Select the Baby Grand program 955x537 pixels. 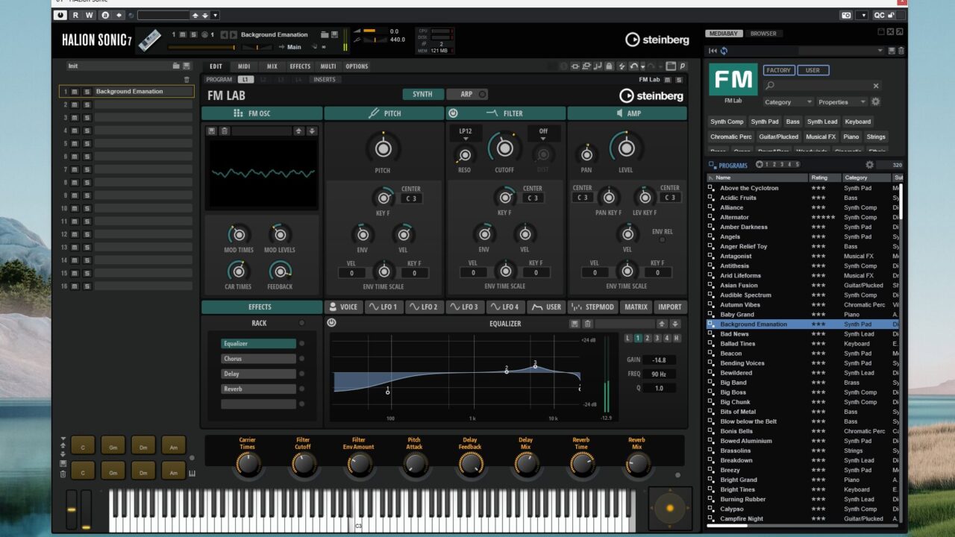click(x=802, y=315)
